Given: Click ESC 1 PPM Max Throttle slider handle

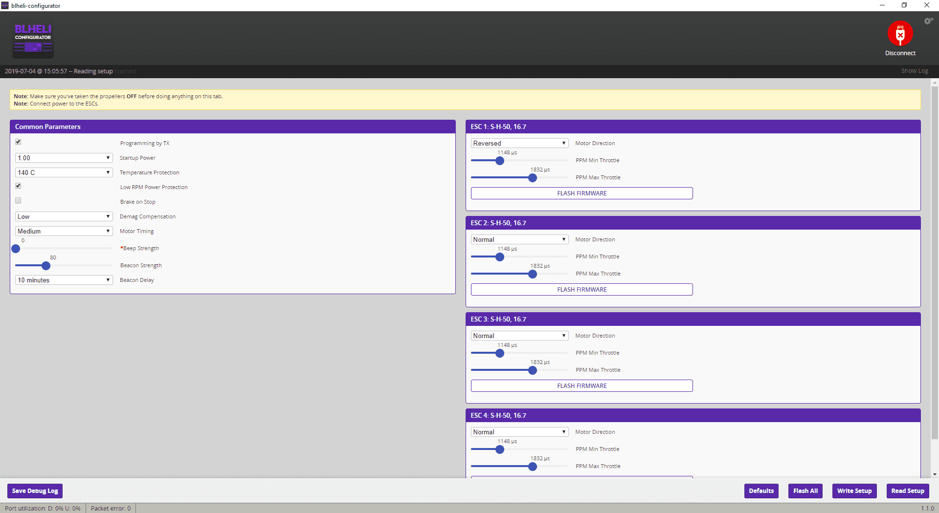Looking at the screenshot, I should [533, 178].
